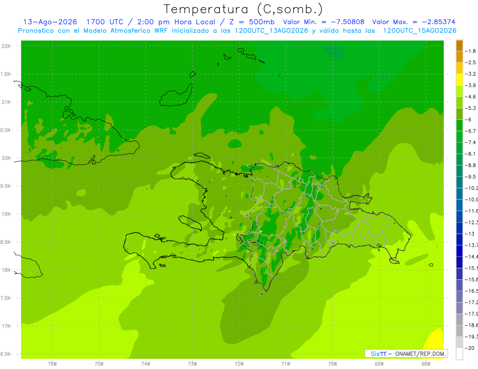Click the "-6.7" colorbar value

point(470,131)
